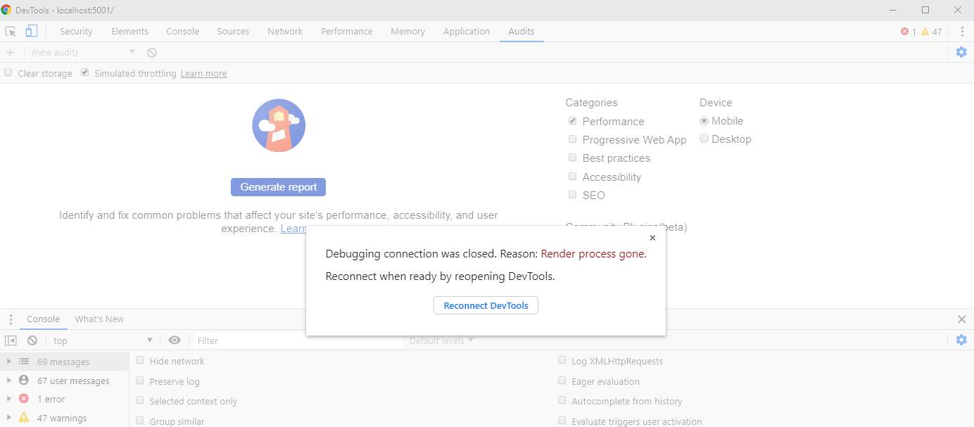974x427 pixels.
Task: Toggle the Simulated throttling checkbox
Action: pos(85,72)
